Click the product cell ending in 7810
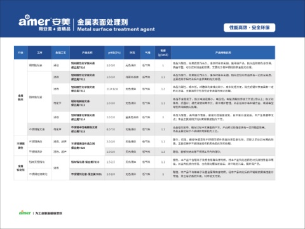The image size is (305, 229). (87, 66)
